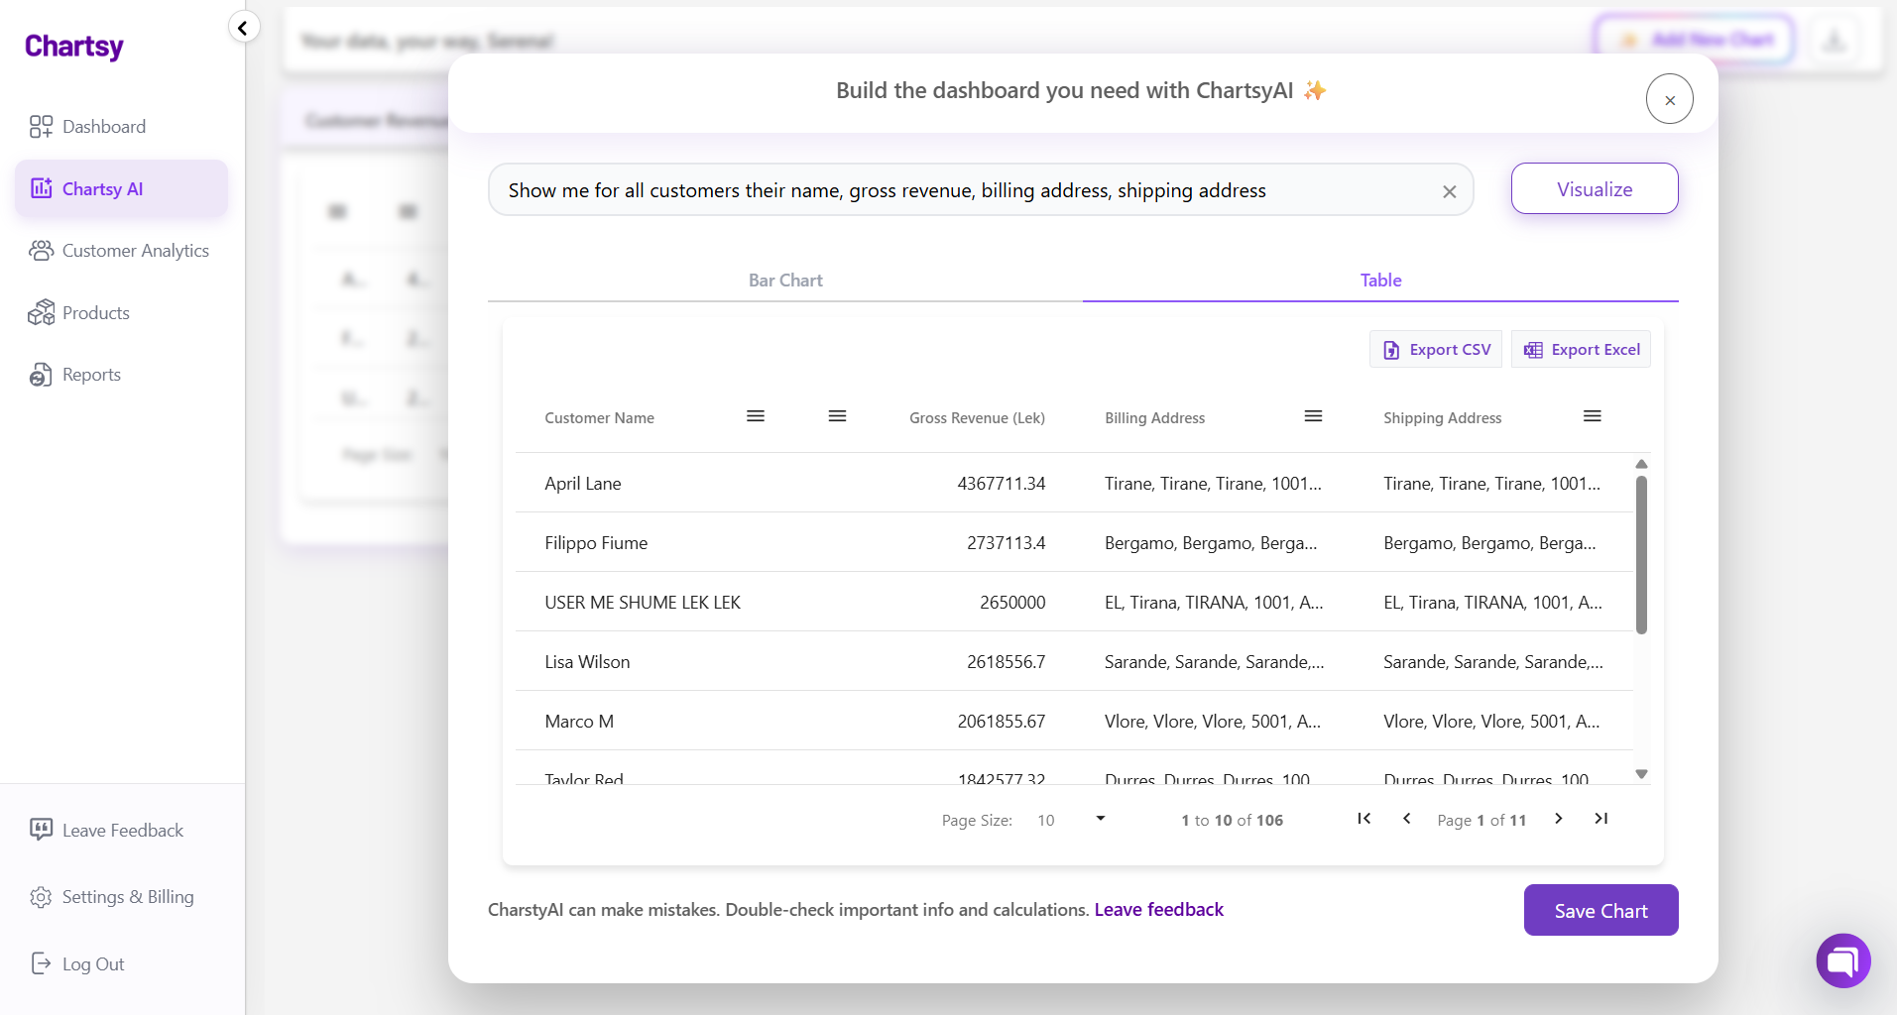Screen dimensions: 1897x1015
Task: Switch to the Bar Chart tab
Action: pyautogui.click(x=784, y=280)
